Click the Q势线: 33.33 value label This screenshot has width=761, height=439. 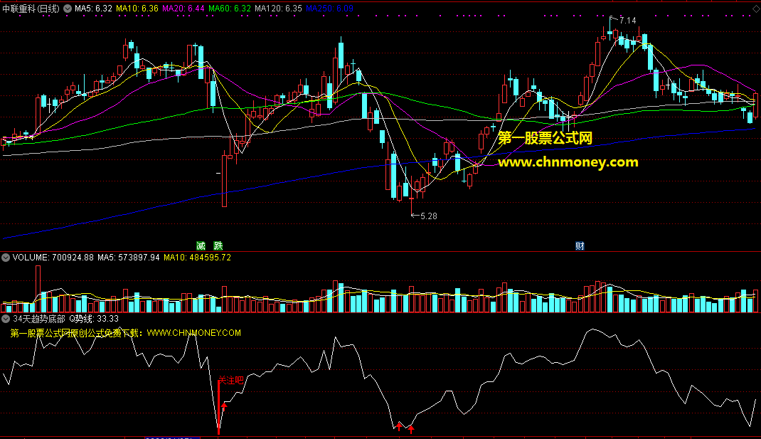[x=94, y=319]
